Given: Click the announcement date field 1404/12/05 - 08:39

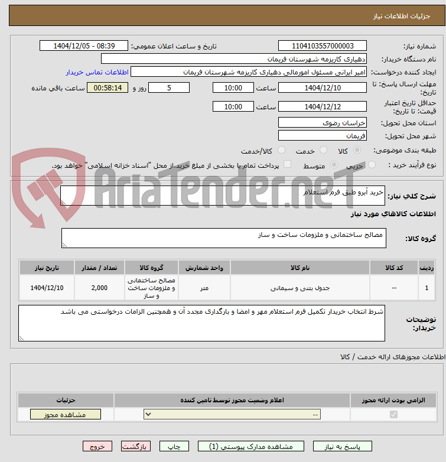Looking at the screenshot, I should 84,46.
